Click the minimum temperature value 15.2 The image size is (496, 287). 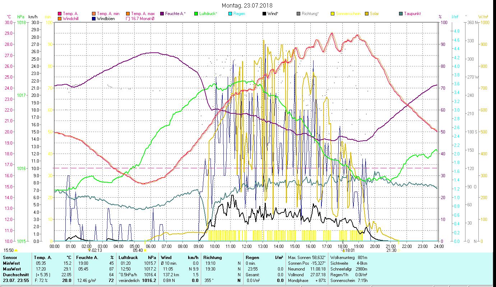67,263
